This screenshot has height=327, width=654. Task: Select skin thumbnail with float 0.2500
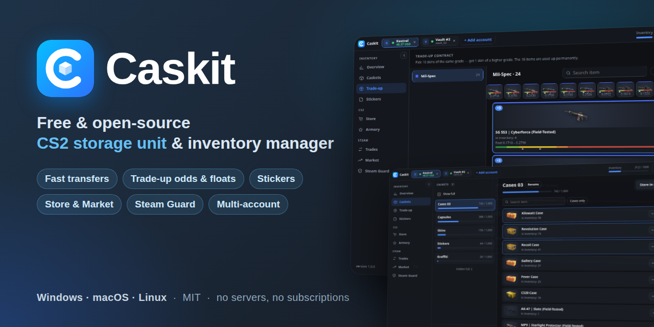coord(587,90)
